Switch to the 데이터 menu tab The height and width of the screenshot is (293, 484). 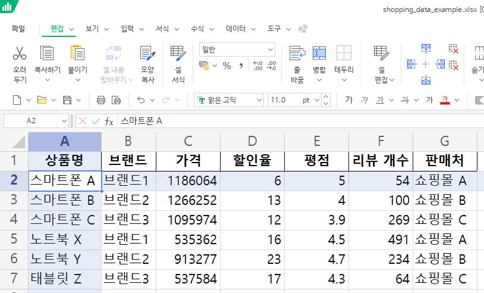click(x=235, y=29)
